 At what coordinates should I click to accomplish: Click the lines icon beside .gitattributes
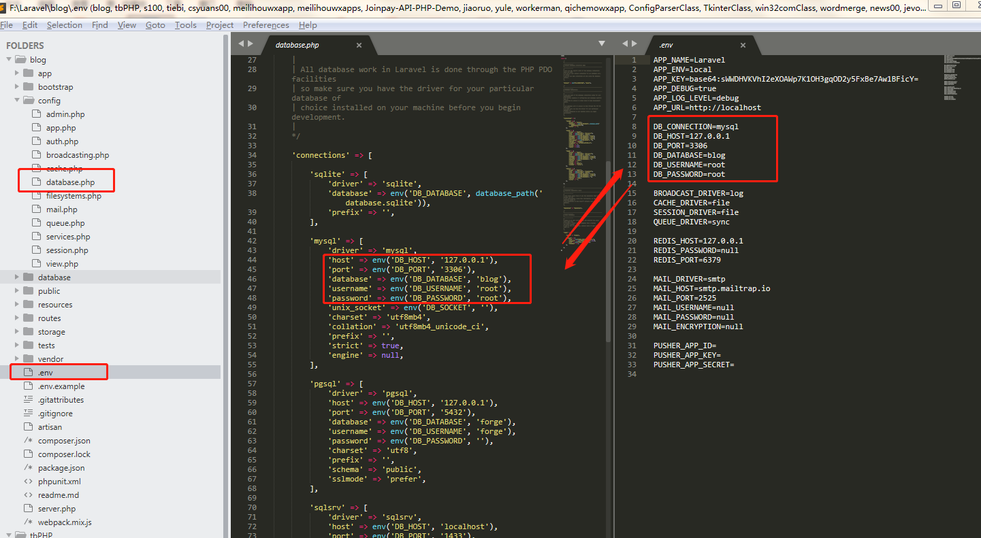(28, 400)
